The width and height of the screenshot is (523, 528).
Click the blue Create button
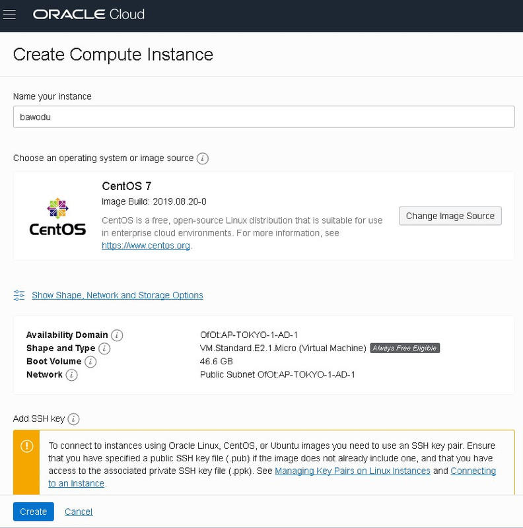(x=34, y=511)
